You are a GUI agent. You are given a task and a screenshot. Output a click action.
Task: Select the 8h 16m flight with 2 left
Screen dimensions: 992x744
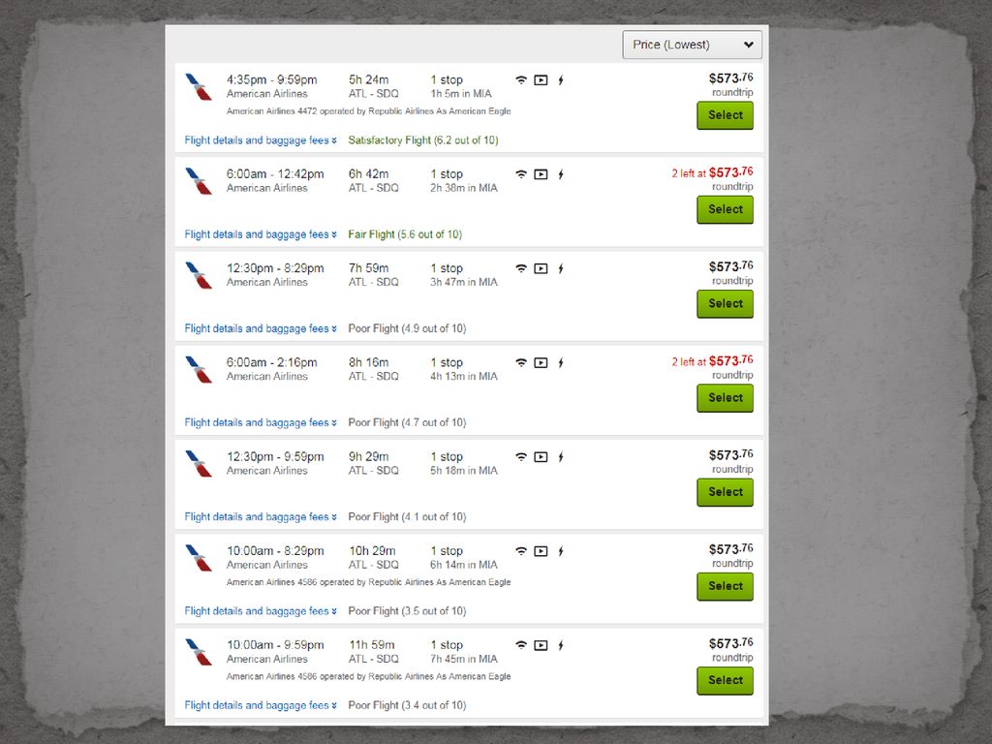pos(725,398)
